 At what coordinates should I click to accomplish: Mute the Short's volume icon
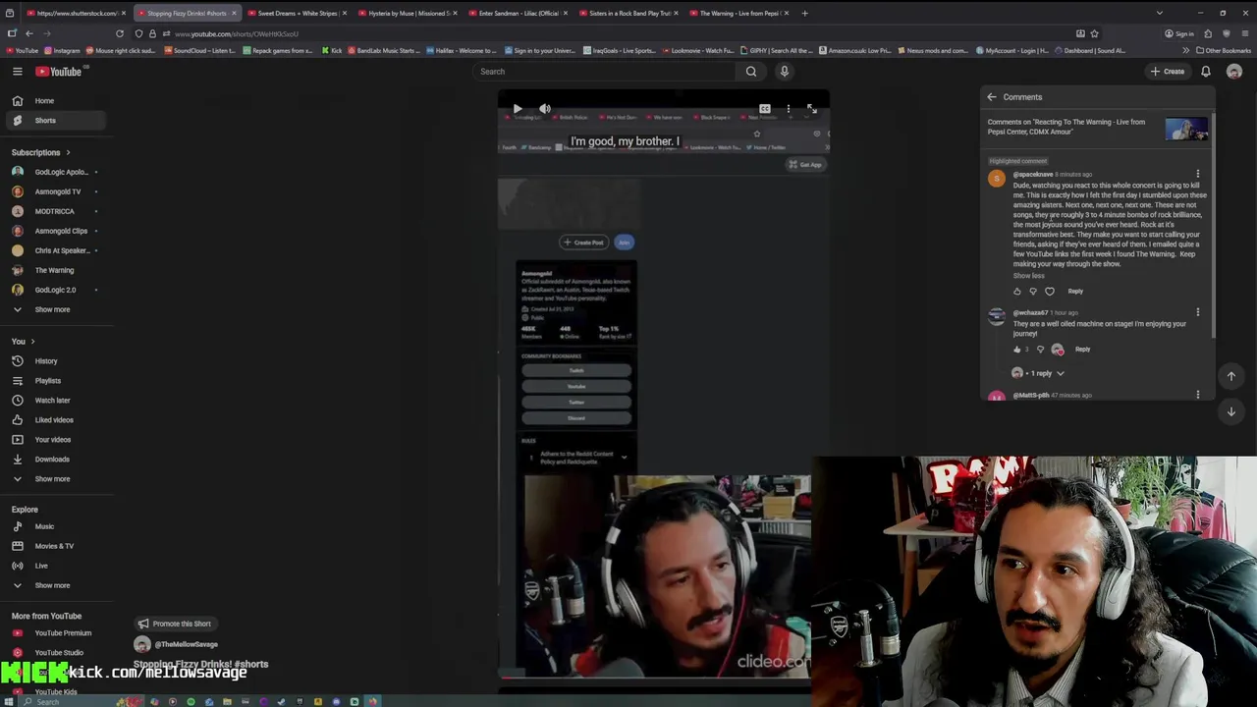pos(545,109)
